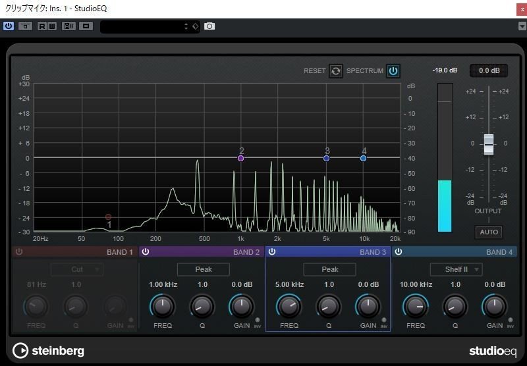
Task: Click Band 4 GAIN knob
Action: [x=495, y=306]
